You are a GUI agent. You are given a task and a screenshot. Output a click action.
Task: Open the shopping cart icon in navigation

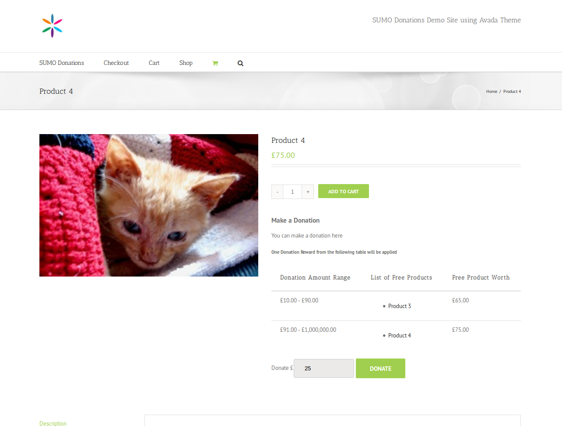pos(215,63)
